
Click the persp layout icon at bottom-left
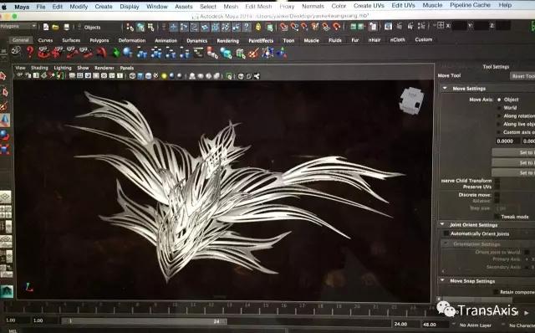point(6,291)
